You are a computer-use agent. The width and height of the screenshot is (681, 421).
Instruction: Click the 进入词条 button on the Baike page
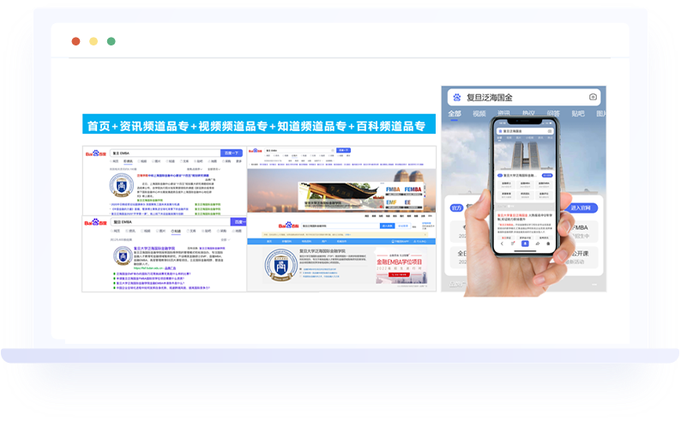click(387, 226)
